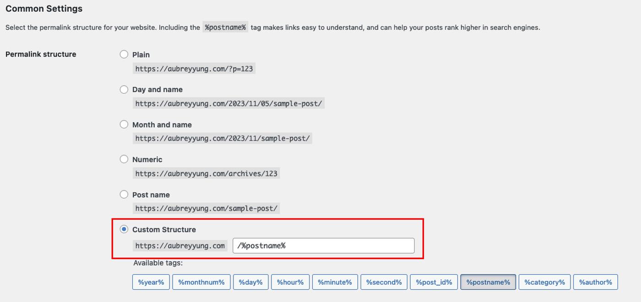Add the %day% tag to the structure
Viewport: 641px width, 302px height.
coord(250,282)
